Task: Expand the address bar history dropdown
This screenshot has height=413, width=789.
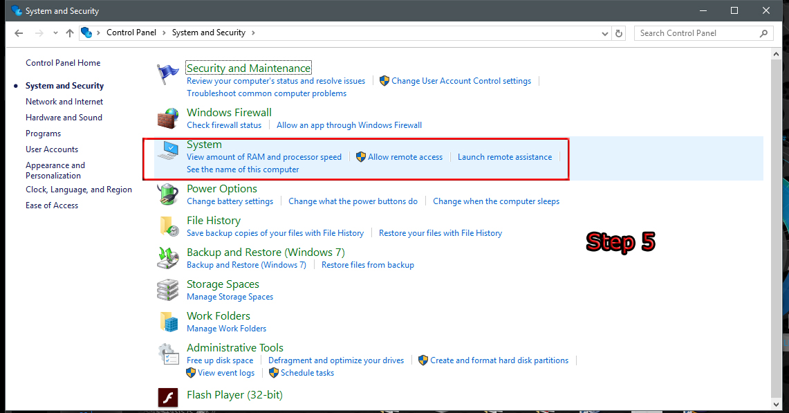Action: [605, 33]
